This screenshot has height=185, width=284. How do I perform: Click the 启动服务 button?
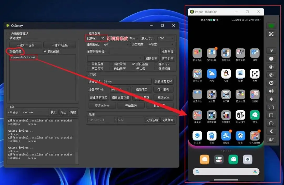(141, 89)
